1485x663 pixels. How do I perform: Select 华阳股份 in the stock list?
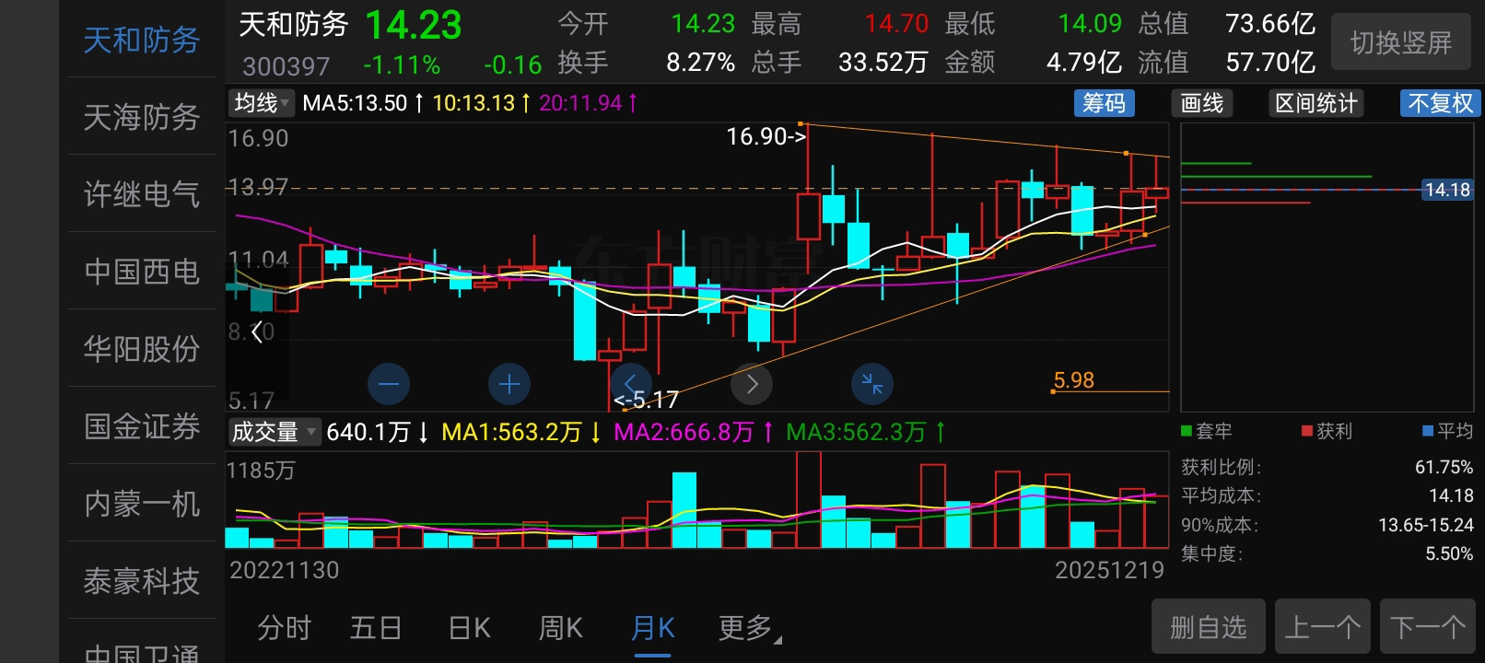tap(142, 349)
